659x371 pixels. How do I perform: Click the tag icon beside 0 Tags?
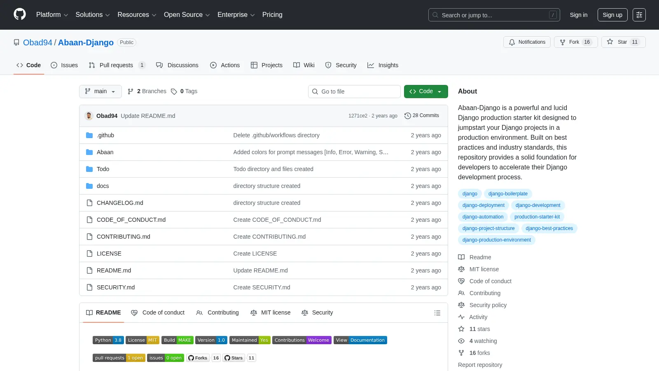(x=174, y=92)
